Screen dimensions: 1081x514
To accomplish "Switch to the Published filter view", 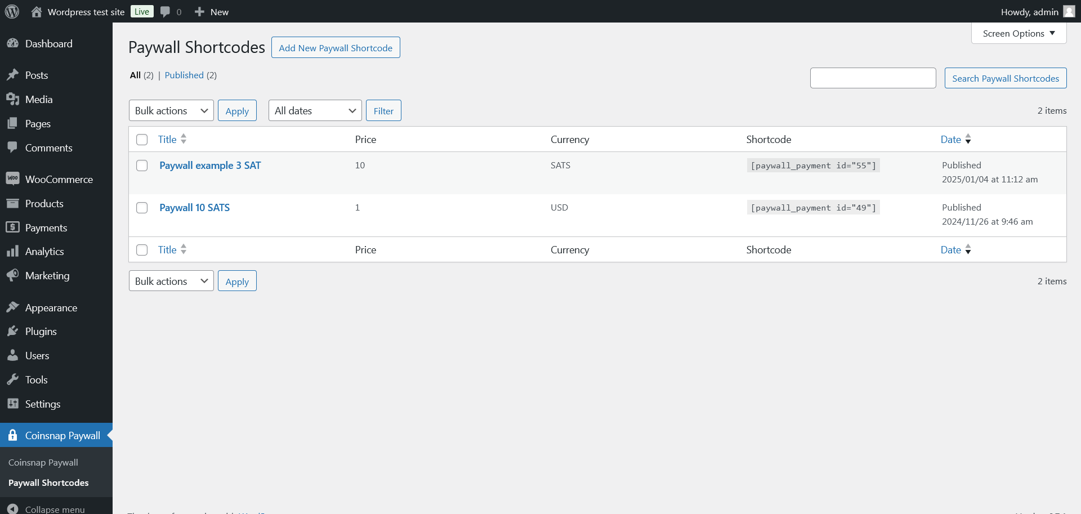I will coord(184,75).
